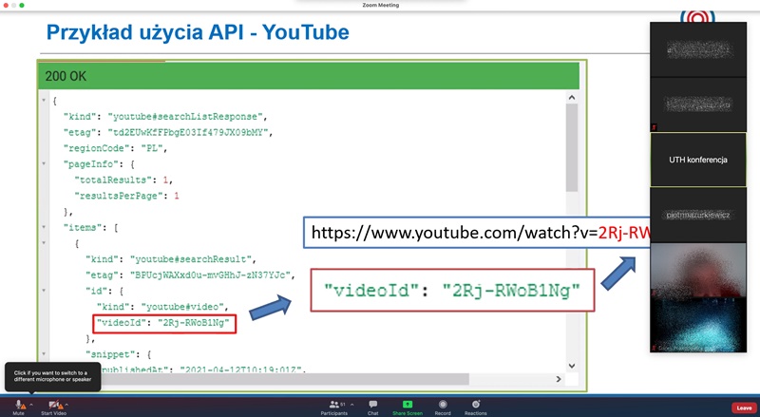Click the "Zoom Meeting" window title
The height and width of the screenshot is (417, 760).
[381, 5]
